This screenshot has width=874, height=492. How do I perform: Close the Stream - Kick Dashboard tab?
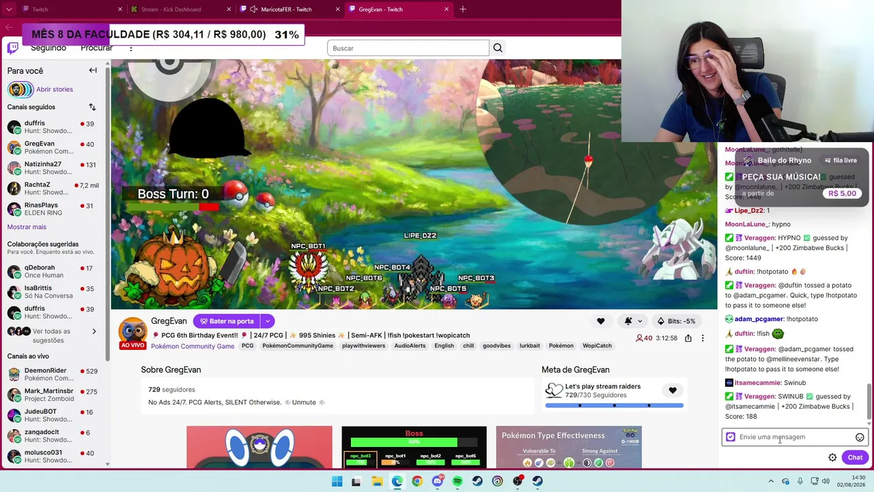pyautogui.click(x=229, y=10)
